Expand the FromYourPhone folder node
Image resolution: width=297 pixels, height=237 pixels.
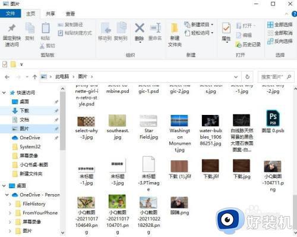[10, 213]
